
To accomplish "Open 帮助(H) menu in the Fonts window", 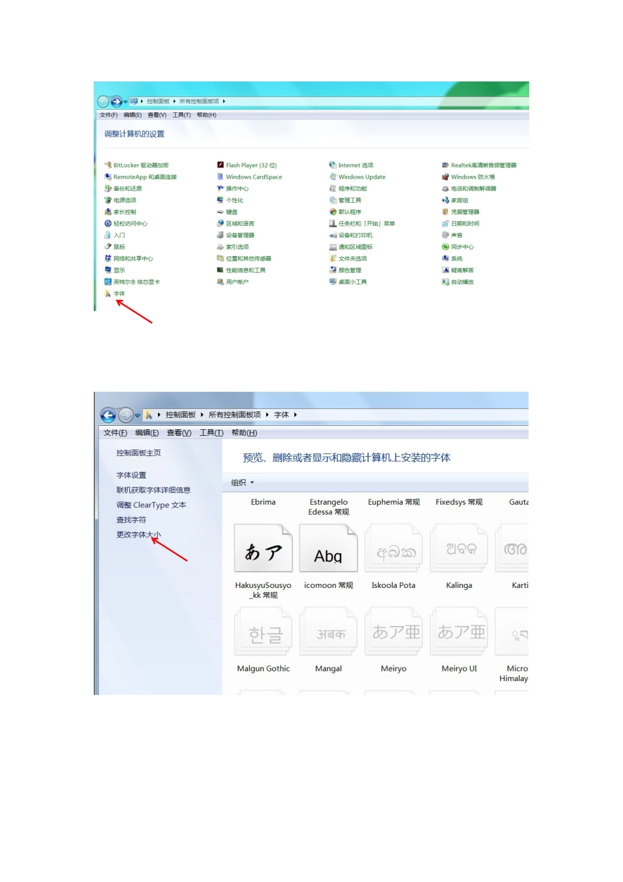I will tap(244, 433).
